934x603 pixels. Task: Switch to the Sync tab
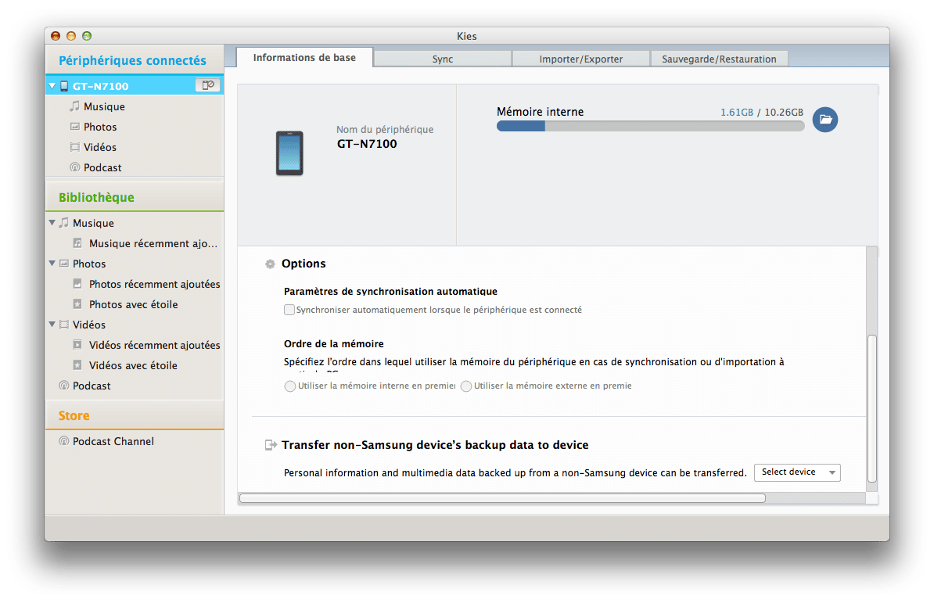pyautogui.click(x=442, y=59)
